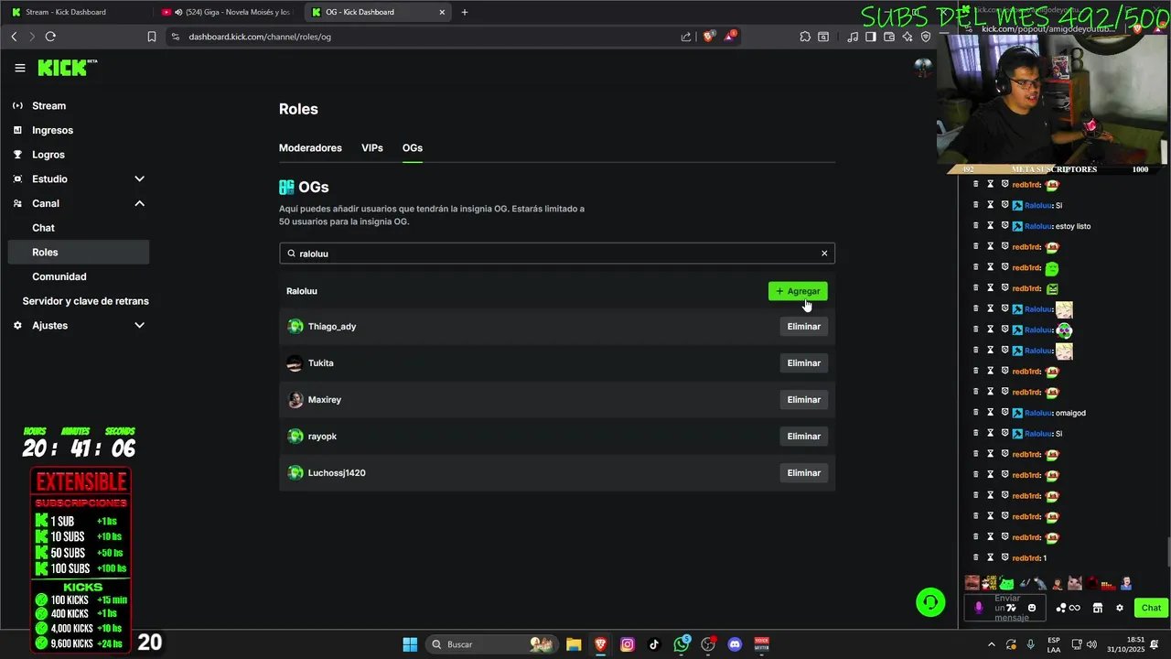Remove Thiago_ady with Eliminar
1171x659 pixels.
(804, 327)
